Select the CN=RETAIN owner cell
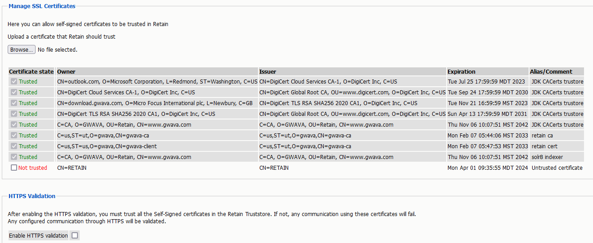Screen dimensions: 593x243 click(x=72, y=168)
